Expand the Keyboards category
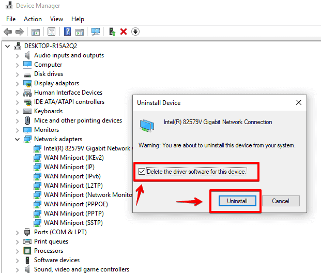This screenshot has width=321, height=273. coord(18,112)
